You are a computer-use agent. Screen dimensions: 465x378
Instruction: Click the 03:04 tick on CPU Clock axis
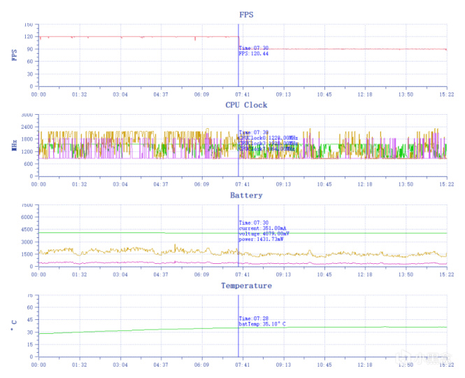pos(120,184)
